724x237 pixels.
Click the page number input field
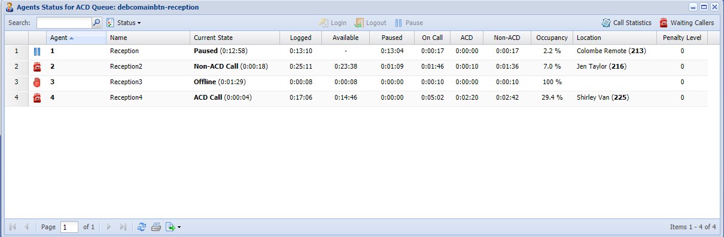pos(69,227)
